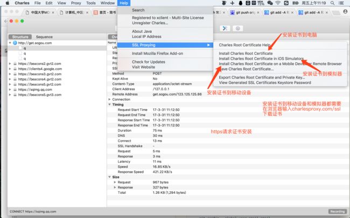Click the menu bar clock 周五上午11:19
Viewport: 350px width, 218px height.
(314, 3)
